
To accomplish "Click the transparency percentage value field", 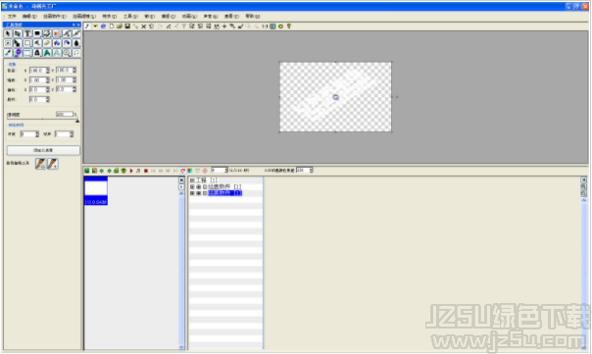I will coord(65,114).
